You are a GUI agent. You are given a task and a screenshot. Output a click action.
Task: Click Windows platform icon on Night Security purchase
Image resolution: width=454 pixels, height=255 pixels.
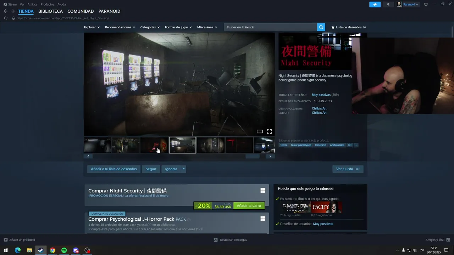263,191
